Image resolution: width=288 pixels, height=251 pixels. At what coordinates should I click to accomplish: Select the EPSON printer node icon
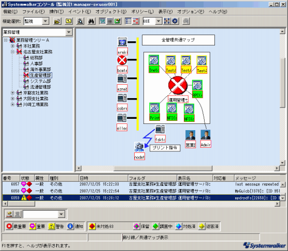(139, 147)
